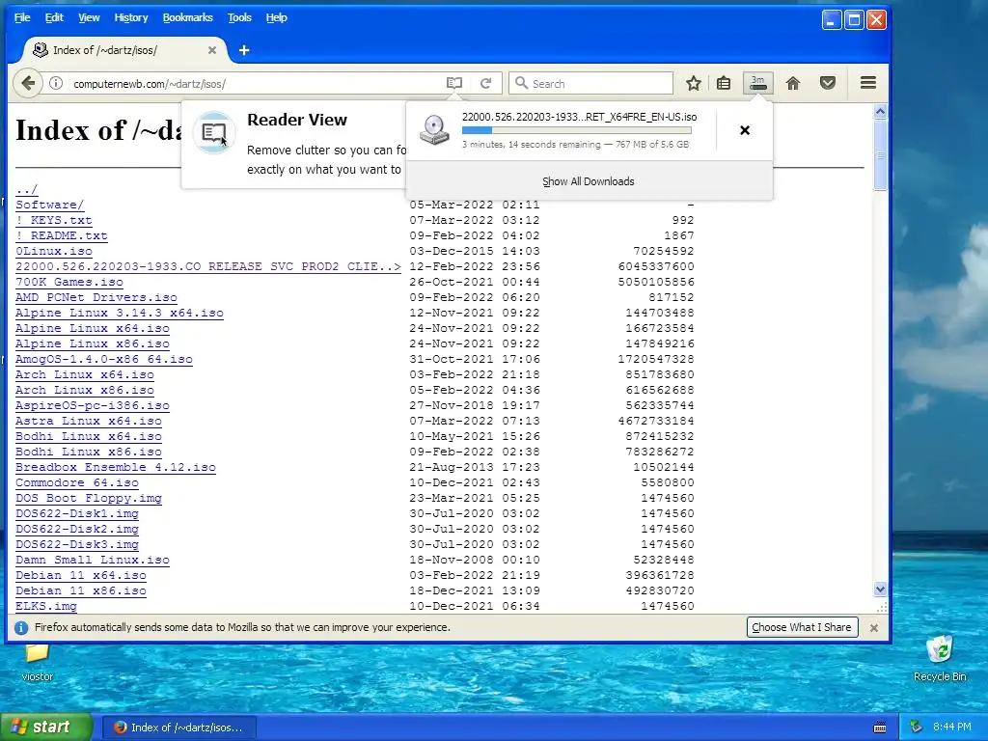Go to the Firefox home page
This screenshot has width=988, height=741.
793,83
